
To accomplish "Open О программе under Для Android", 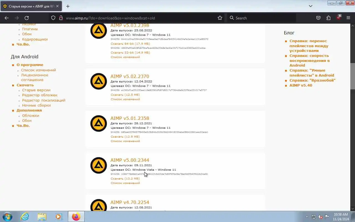I will coord(30,65).
